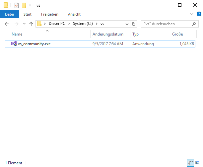Switch to Large icons view layout
The width and height of the screenshot is (203, 167).
198,163
